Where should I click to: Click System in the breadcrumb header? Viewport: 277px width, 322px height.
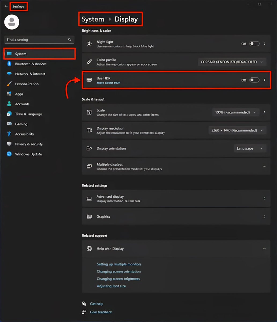(x=93, y=19)
